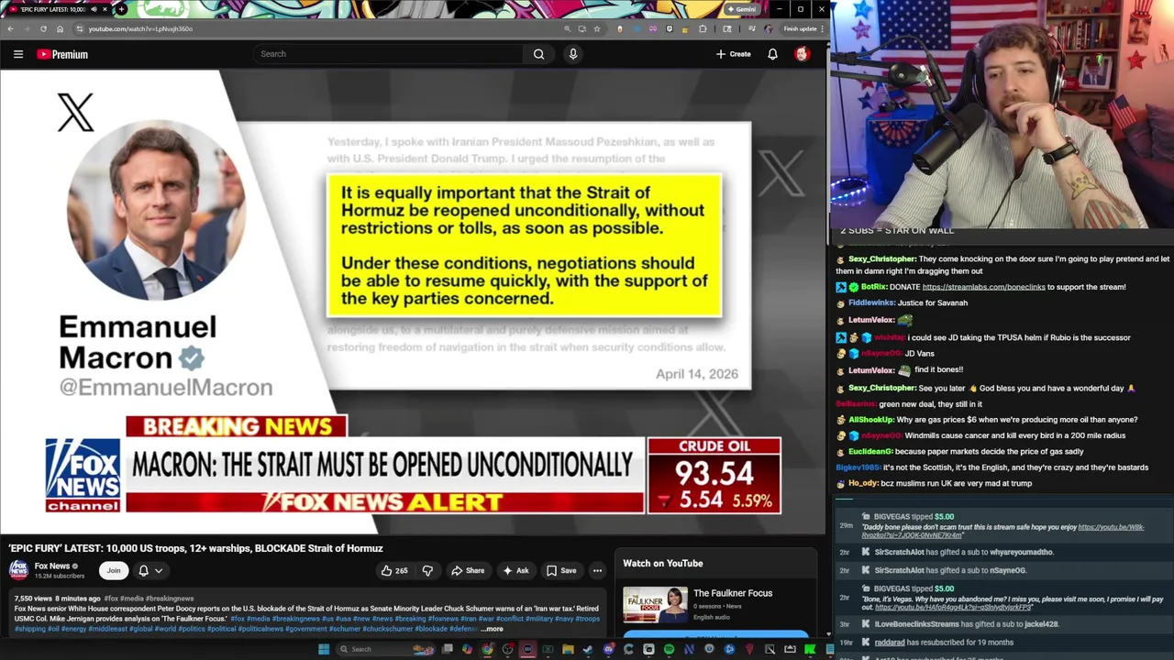Click the 'Watch on YouTube' heading
Viewport: 1174px width, 660px height.
point(663,563)
